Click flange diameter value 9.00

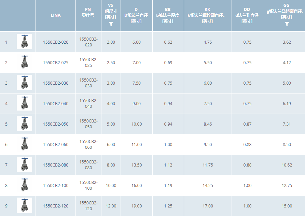(137, 104)
